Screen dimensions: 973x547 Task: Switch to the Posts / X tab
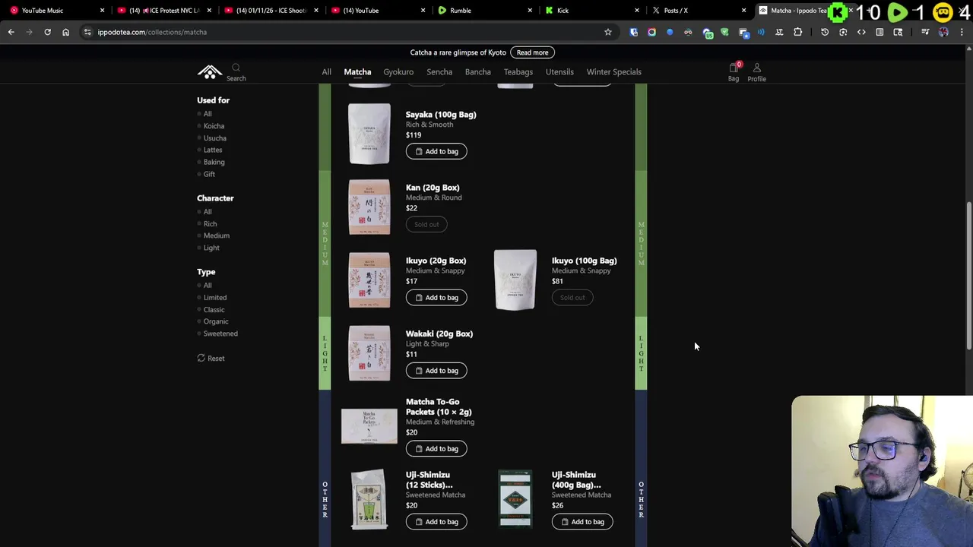point(699,11)
